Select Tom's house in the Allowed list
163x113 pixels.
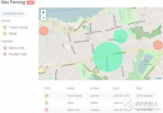tap(19, 27)
